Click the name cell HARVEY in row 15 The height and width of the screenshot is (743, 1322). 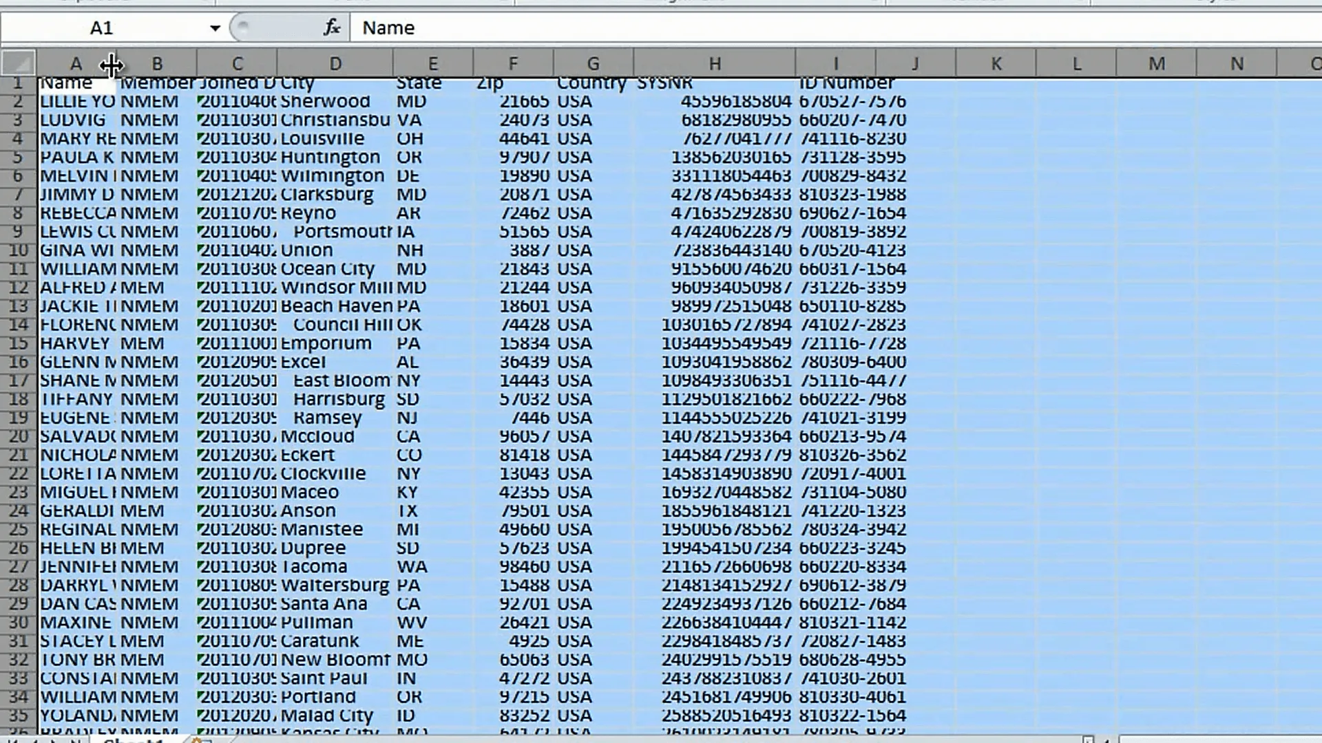click(77, 343)
